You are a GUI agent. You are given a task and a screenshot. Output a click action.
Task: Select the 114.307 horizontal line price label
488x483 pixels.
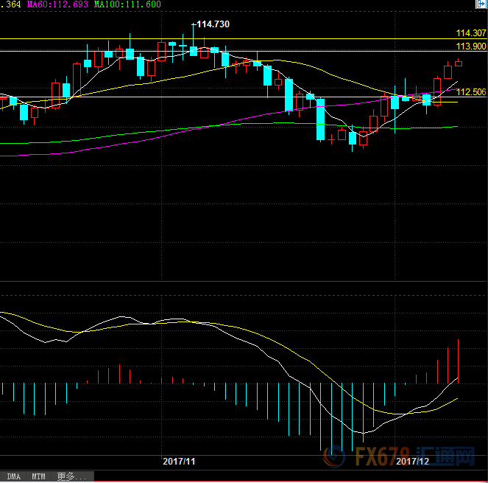tap(470, 33)
